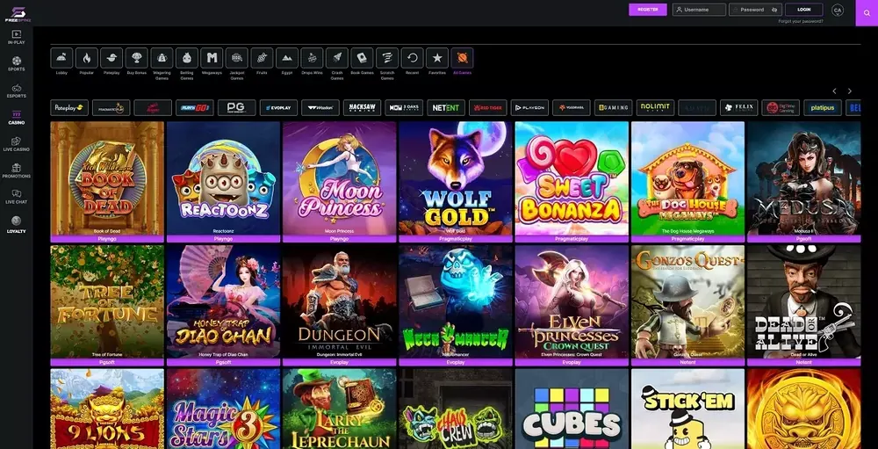The height and width of the screenshot is (449, 878).
Task: Focus the Username input field
Action: pyautogui.click(x=700, y=10)
